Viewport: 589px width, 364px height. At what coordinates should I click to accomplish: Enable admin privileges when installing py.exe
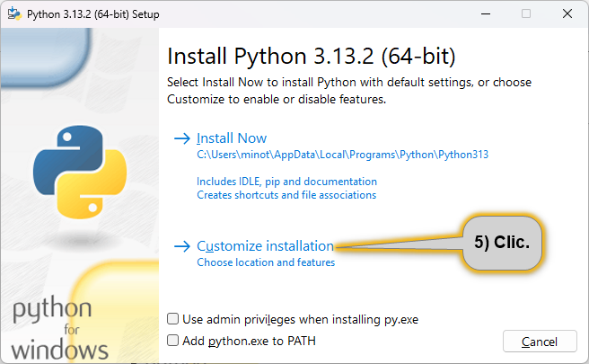pos(172,319)
